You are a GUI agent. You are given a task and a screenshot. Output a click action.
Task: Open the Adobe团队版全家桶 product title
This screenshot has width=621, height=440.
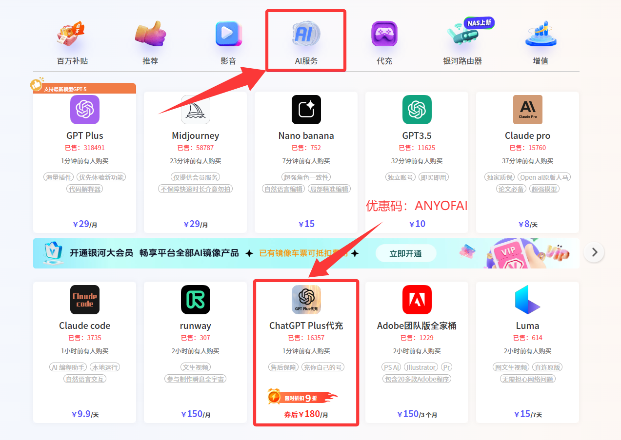coord(417,325)
